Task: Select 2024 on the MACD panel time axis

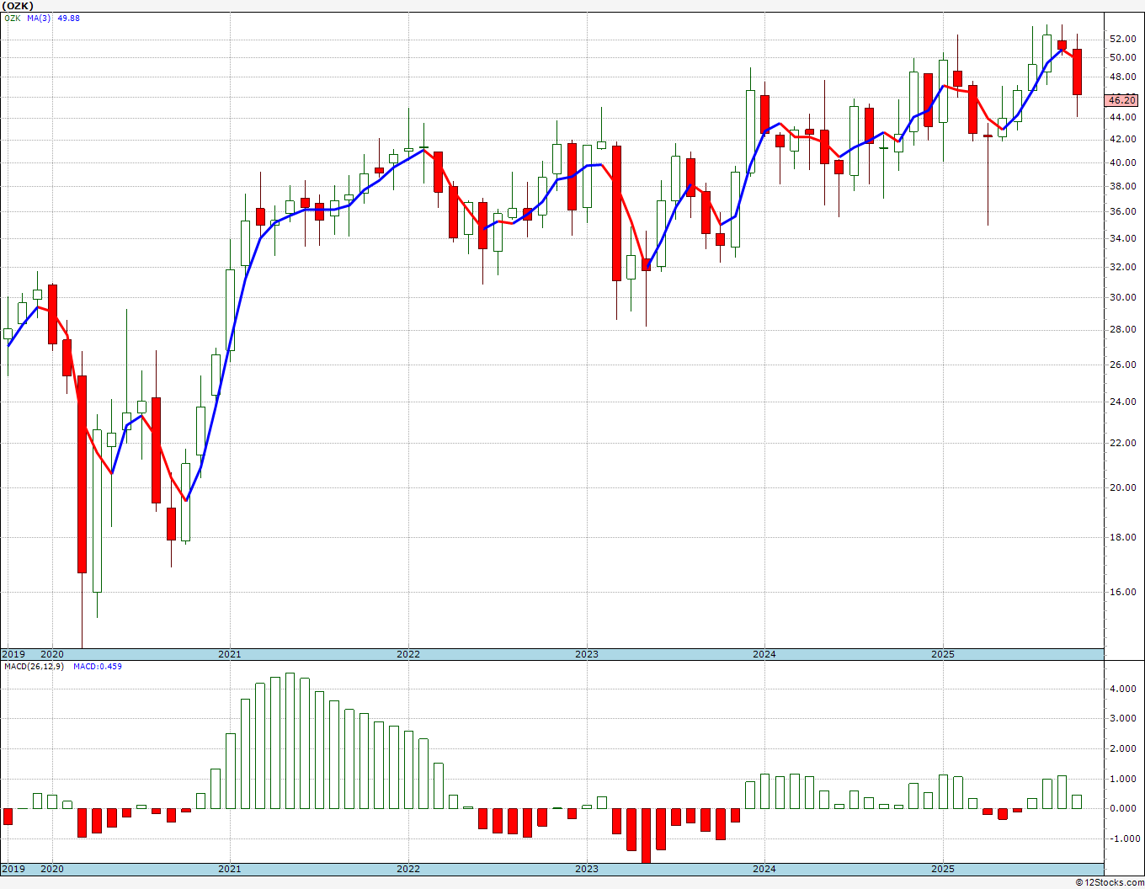Action: coord(764,869)
